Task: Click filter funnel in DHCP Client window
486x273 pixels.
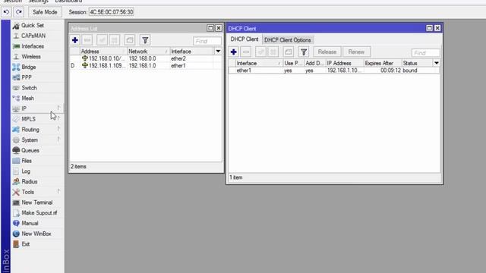Action: pos(304,52)
